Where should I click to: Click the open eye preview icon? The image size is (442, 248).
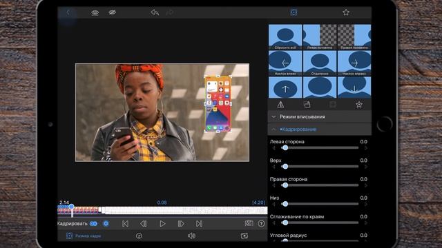point(95,12)
